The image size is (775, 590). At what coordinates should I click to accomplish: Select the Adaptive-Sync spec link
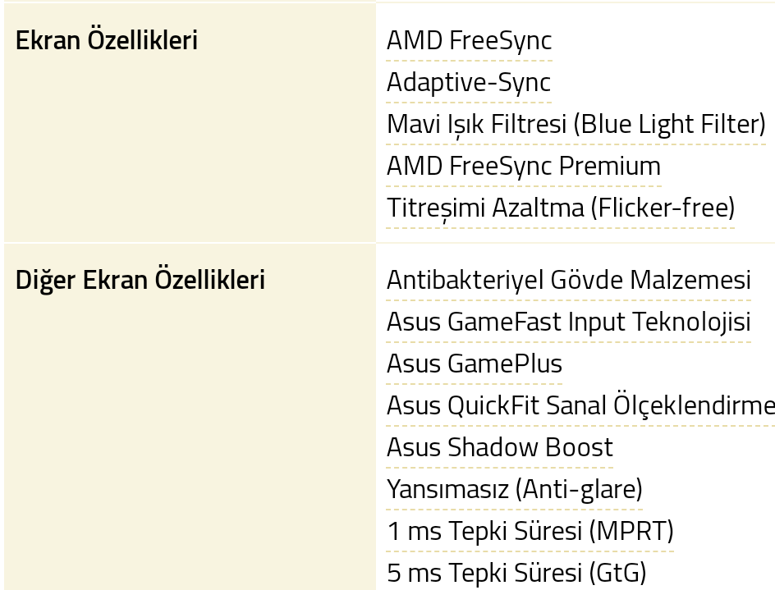469,83
